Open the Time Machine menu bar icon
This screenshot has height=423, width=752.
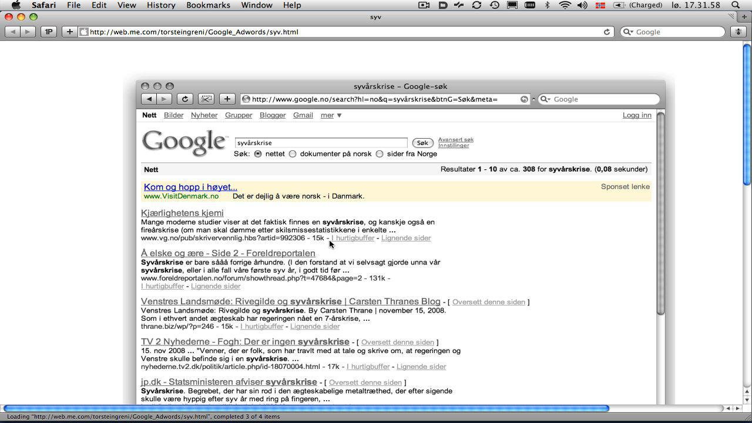(x=495, y=5)
